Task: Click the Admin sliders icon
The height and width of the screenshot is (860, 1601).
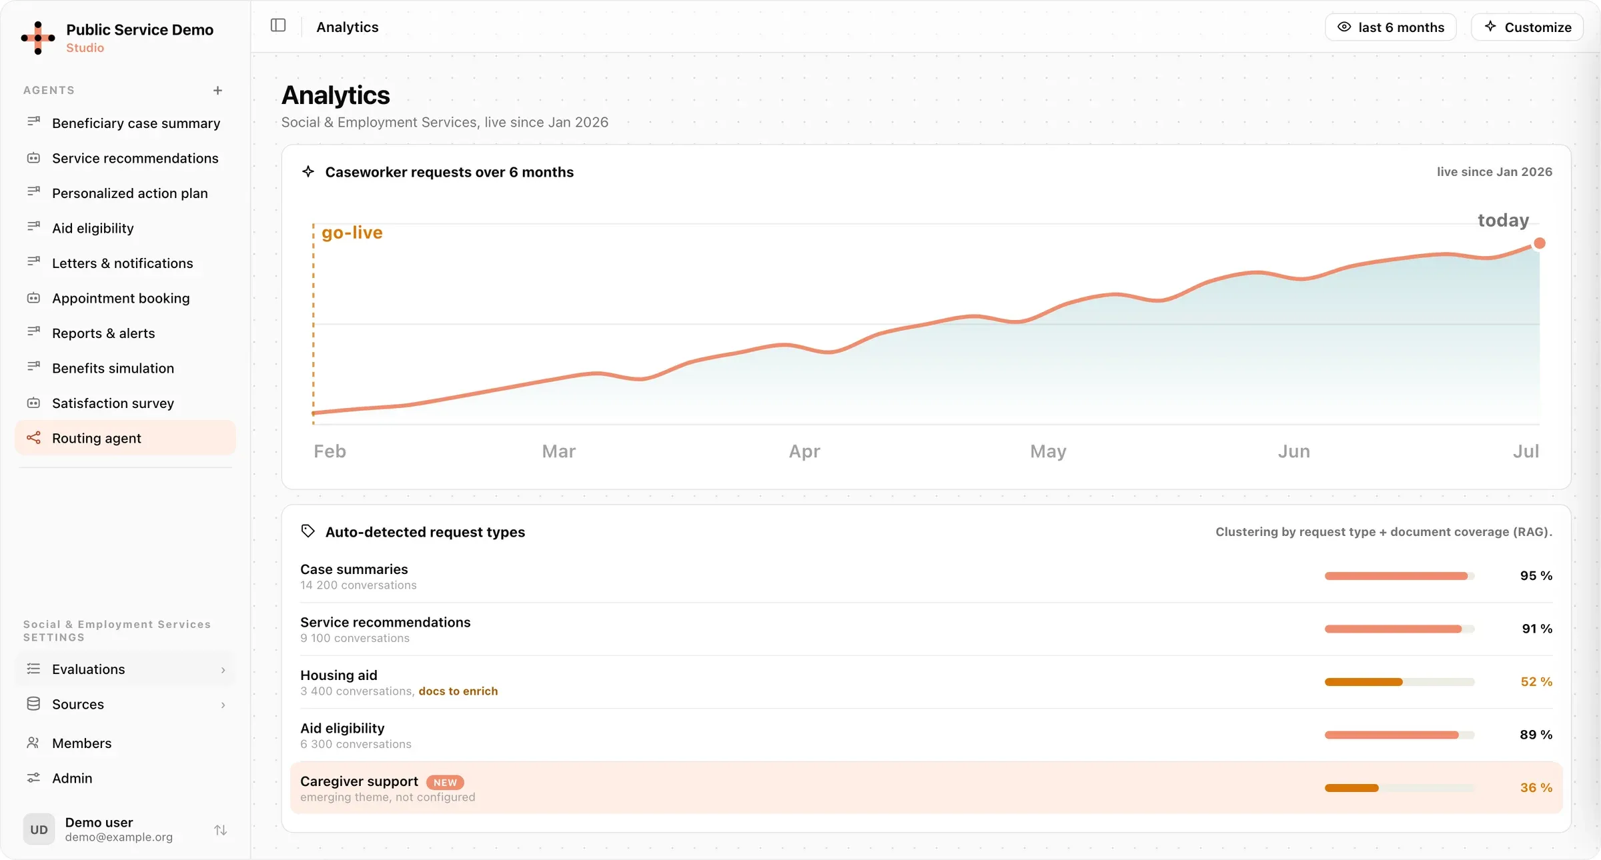Action: tap(33, 778)
